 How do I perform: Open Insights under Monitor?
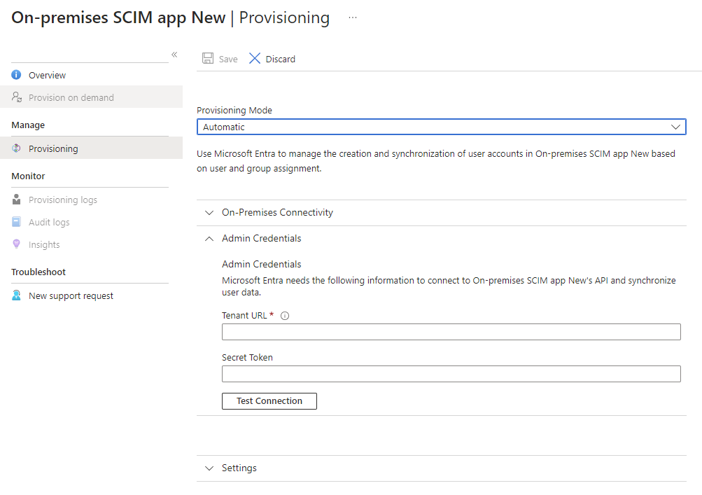click(x=91, y=244)
